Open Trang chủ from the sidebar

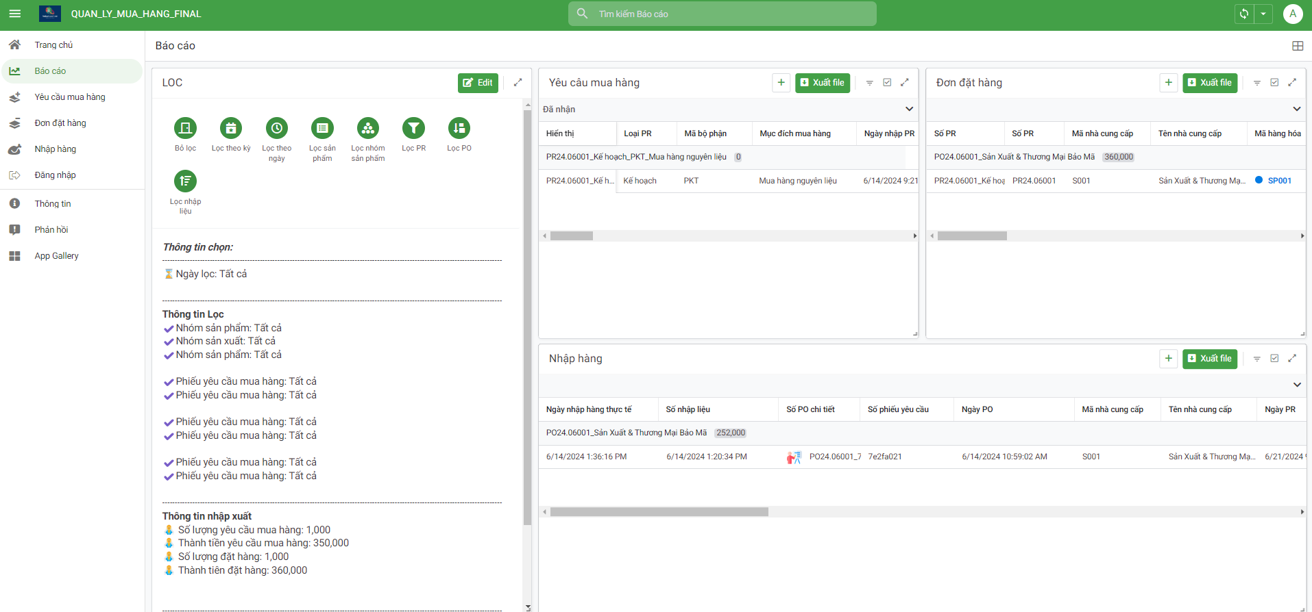(x=53, y=45)
